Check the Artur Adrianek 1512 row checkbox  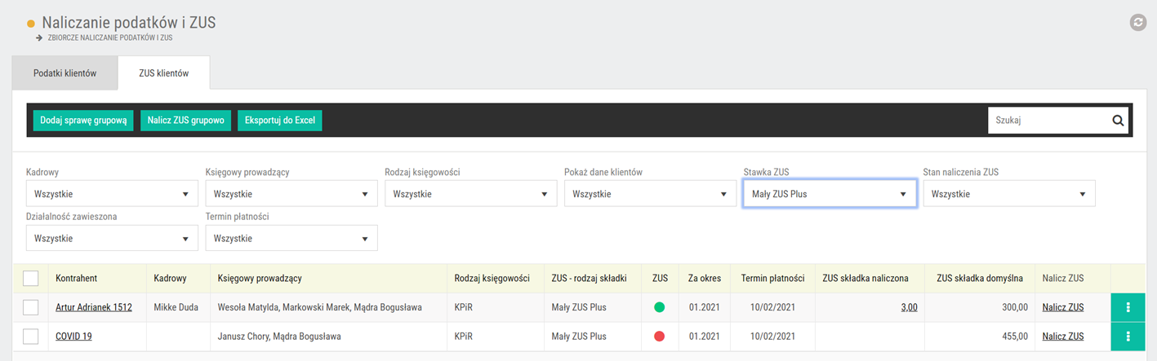pyautogui.click(x=31, y=307)
